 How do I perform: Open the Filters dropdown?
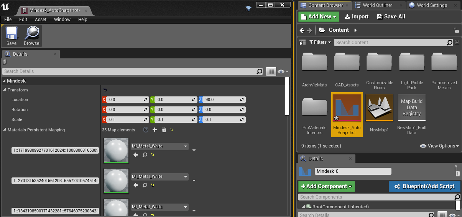pos(320,42)
